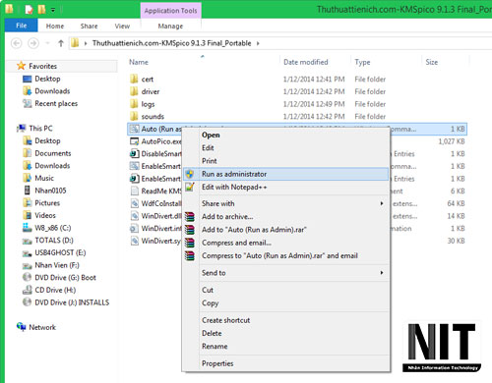
Task: Click the Nhan0105 device icon
Action: point(28,191)
